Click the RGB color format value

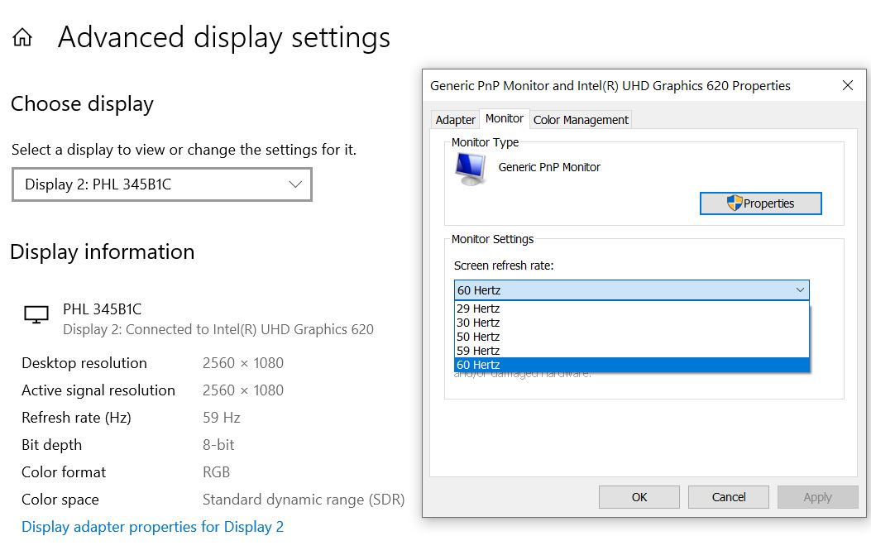tap(216, 471)
